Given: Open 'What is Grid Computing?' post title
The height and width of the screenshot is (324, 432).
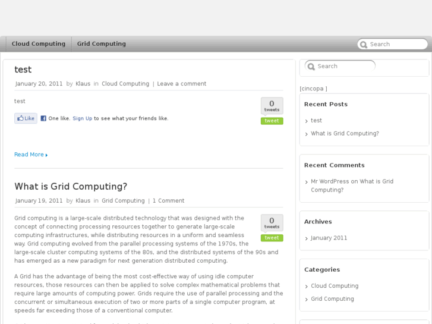Looking at the screenshot, I should [71, 187].
